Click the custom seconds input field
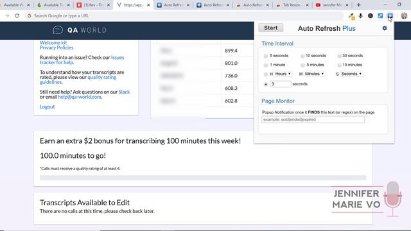 click(x=280, y=84)
